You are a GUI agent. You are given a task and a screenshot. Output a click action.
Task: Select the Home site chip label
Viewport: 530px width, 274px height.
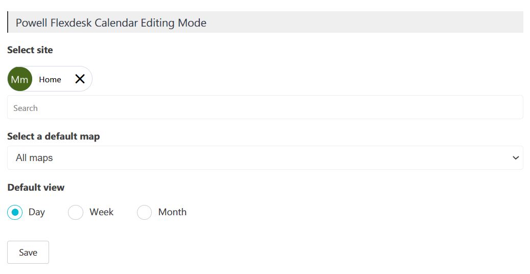(50, 80)
